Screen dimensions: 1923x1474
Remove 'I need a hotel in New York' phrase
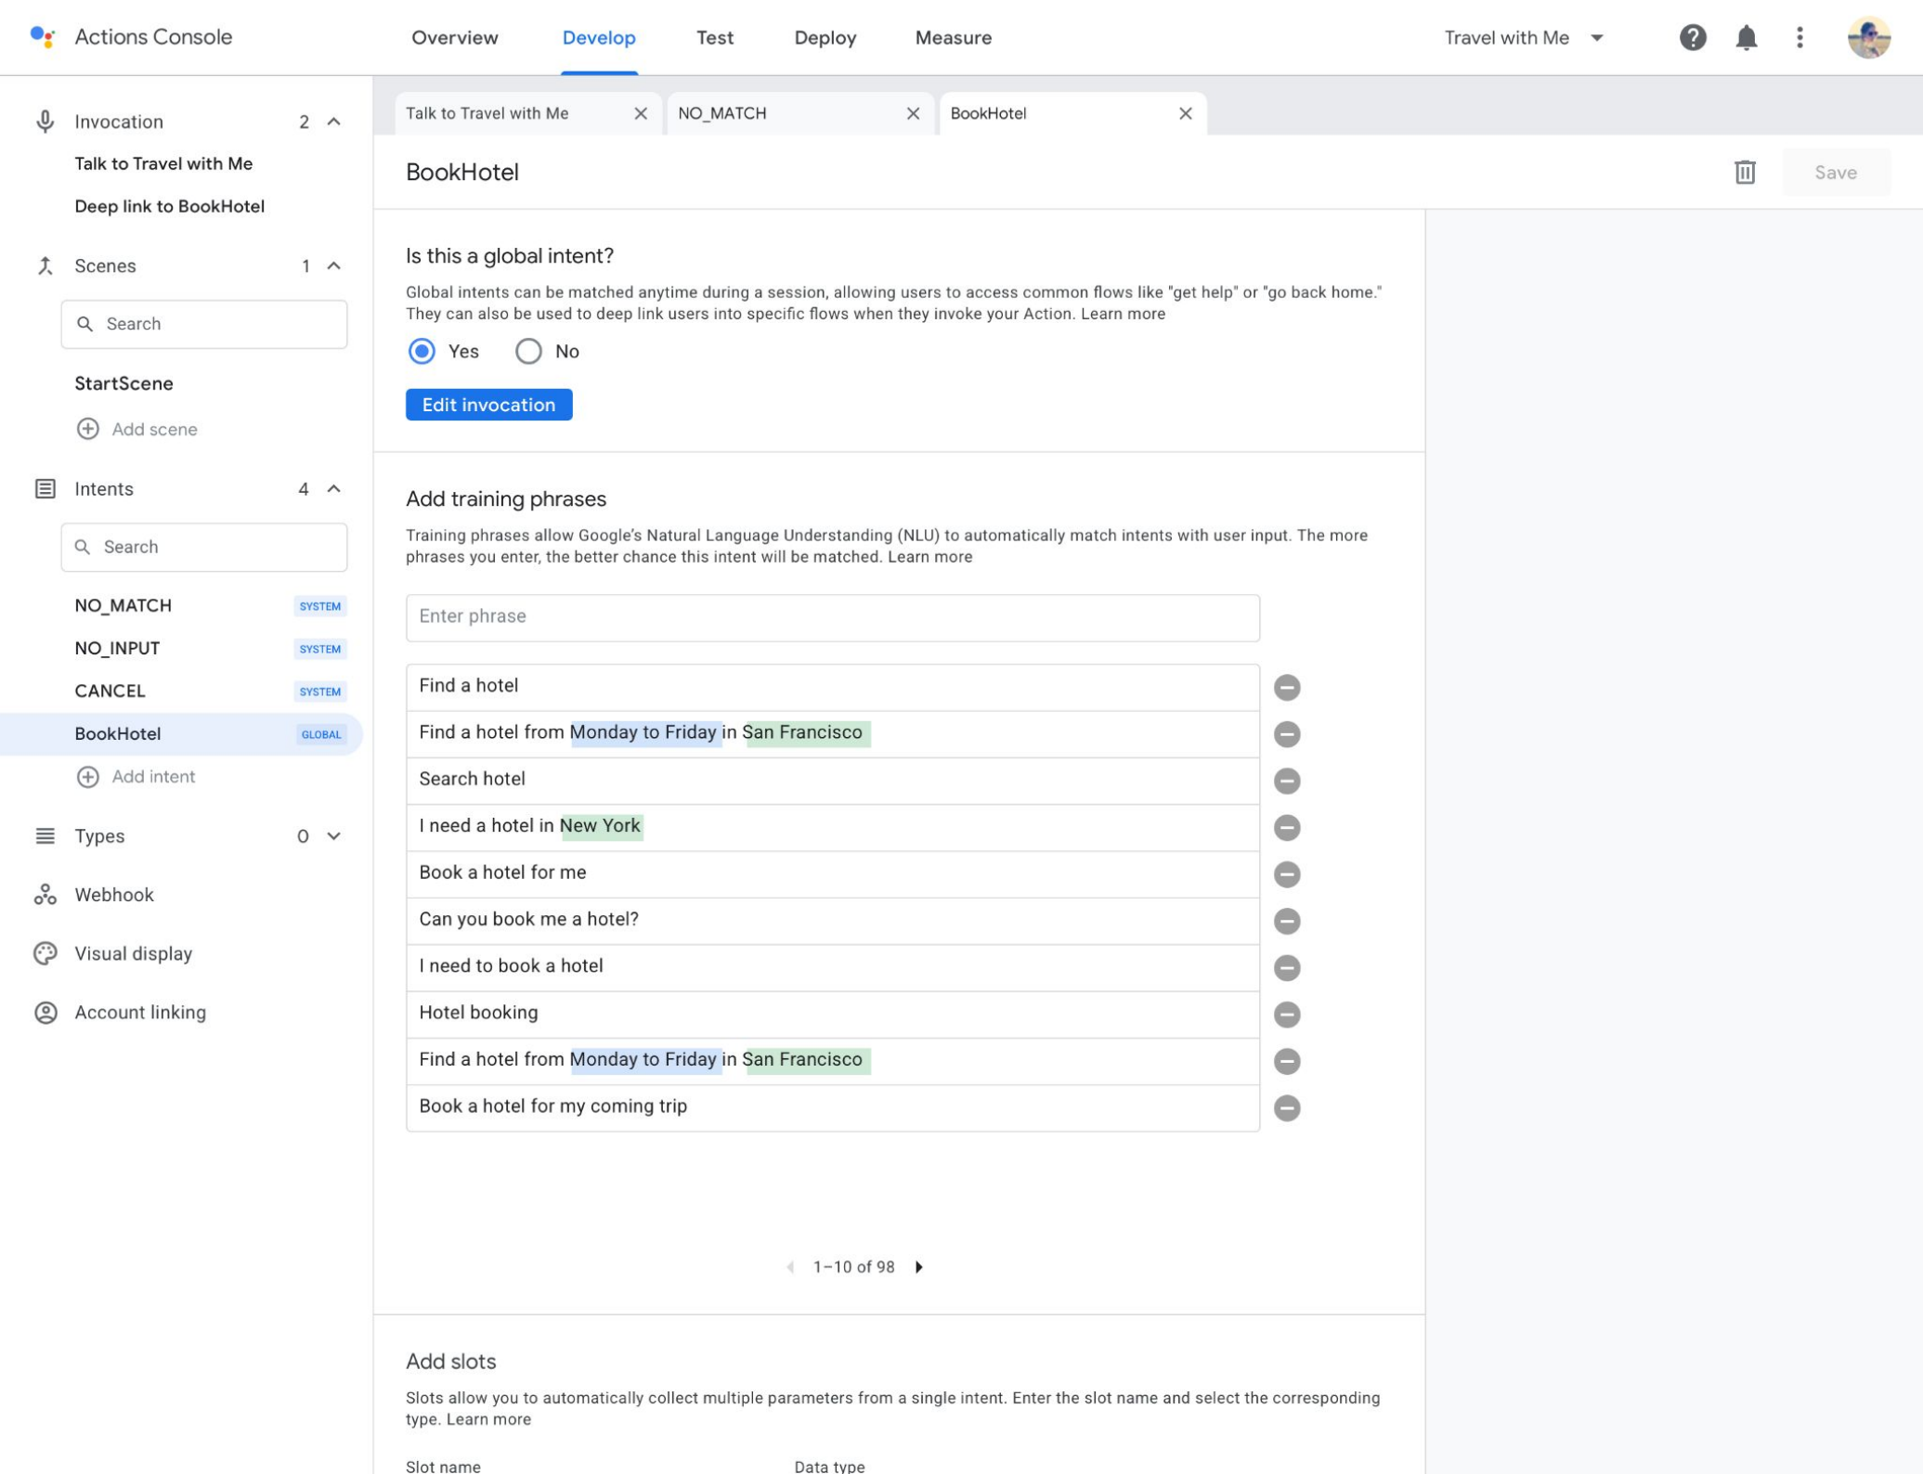(1286, 827)
